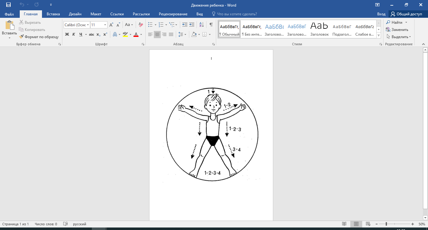Switch to the Вставка tab
428x230 pixels.
(x=53, y=14)
